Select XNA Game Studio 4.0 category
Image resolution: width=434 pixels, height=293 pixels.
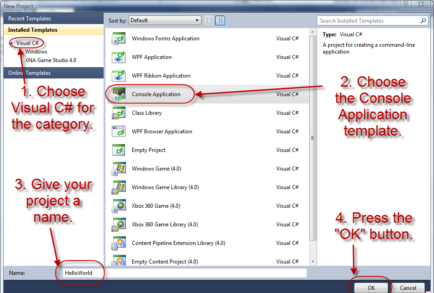click(x=50, y=60)
